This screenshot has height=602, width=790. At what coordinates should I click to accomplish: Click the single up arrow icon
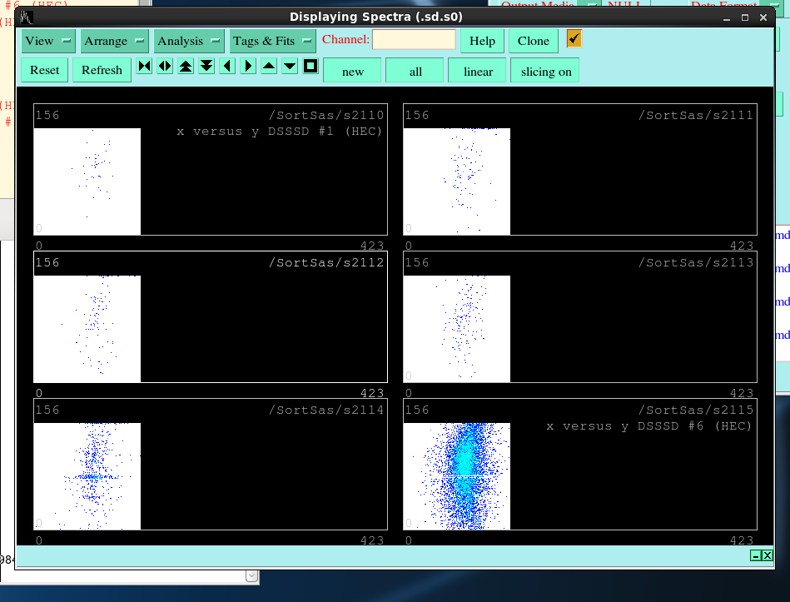click(x=269, y=66)
